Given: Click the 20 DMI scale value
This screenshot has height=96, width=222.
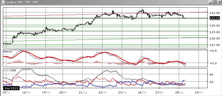Looking at the screenshot, I should click(x=211, y=82).
